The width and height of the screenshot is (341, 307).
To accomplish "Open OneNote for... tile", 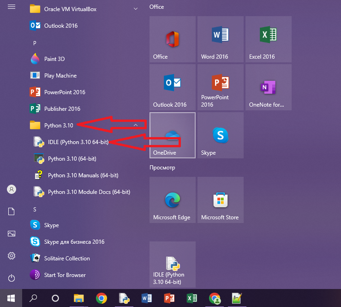I will tap(269, 87).
